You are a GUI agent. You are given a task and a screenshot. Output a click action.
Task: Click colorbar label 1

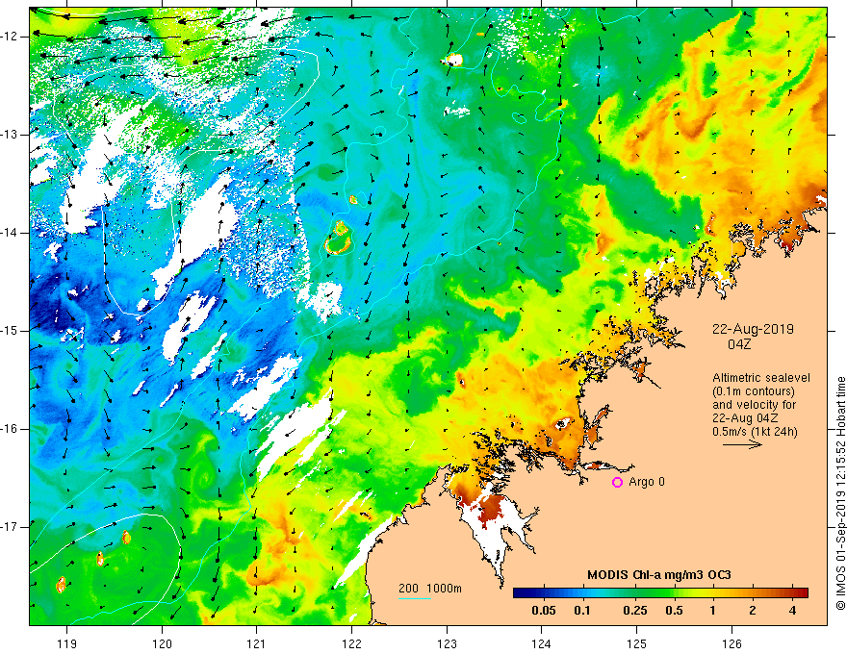[712, 611]
